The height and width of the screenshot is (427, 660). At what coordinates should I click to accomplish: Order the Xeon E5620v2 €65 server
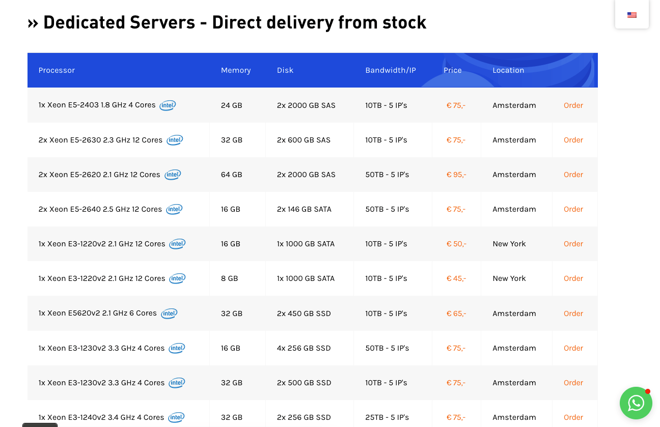(573, 314)
